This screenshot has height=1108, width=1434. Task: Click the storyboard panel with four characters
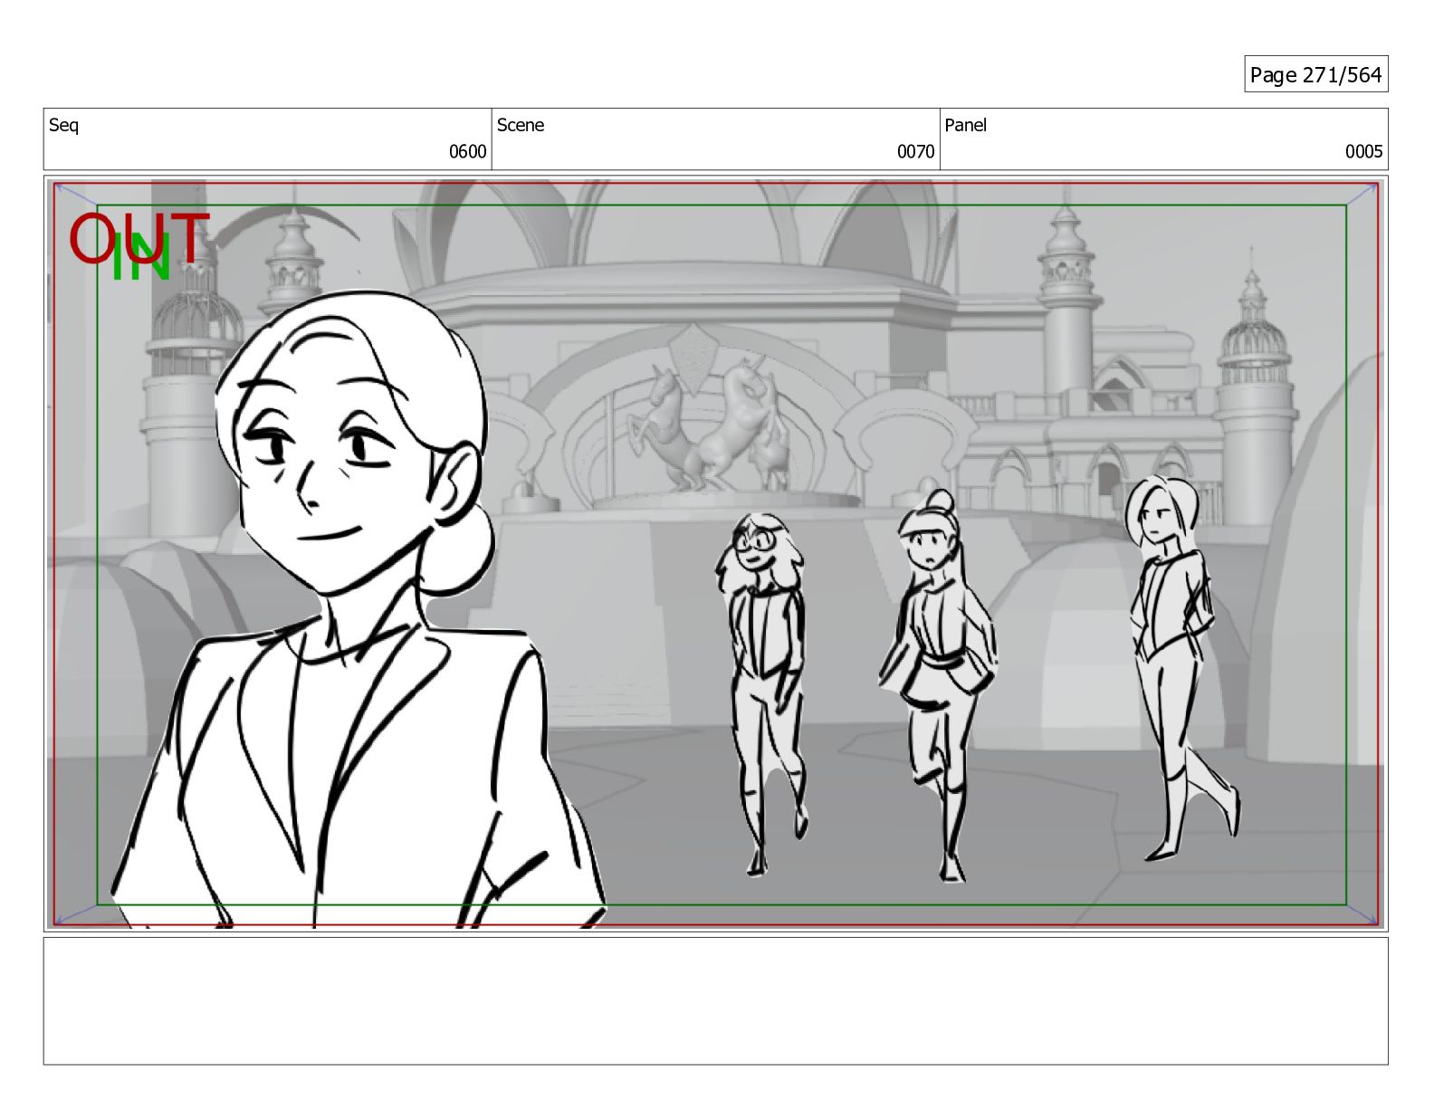pos(715,554)
